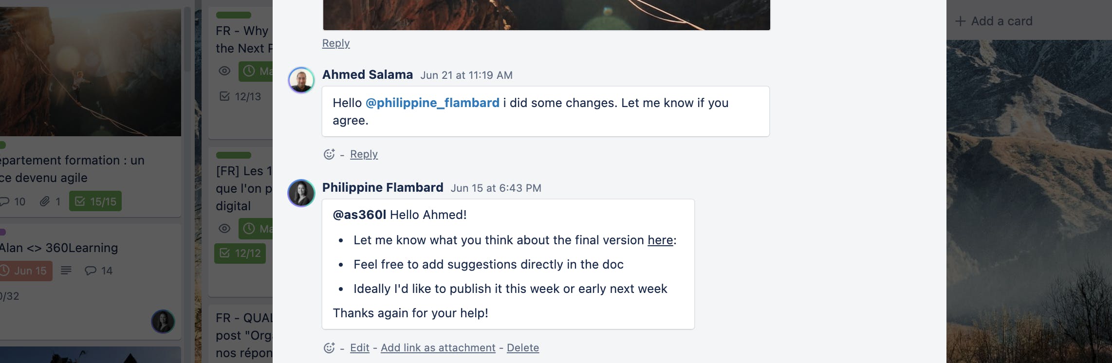Image resolution: width=1112 pixels, height=363 pixels.
Task: Open the "here" link in the comment
Action: 660,240
